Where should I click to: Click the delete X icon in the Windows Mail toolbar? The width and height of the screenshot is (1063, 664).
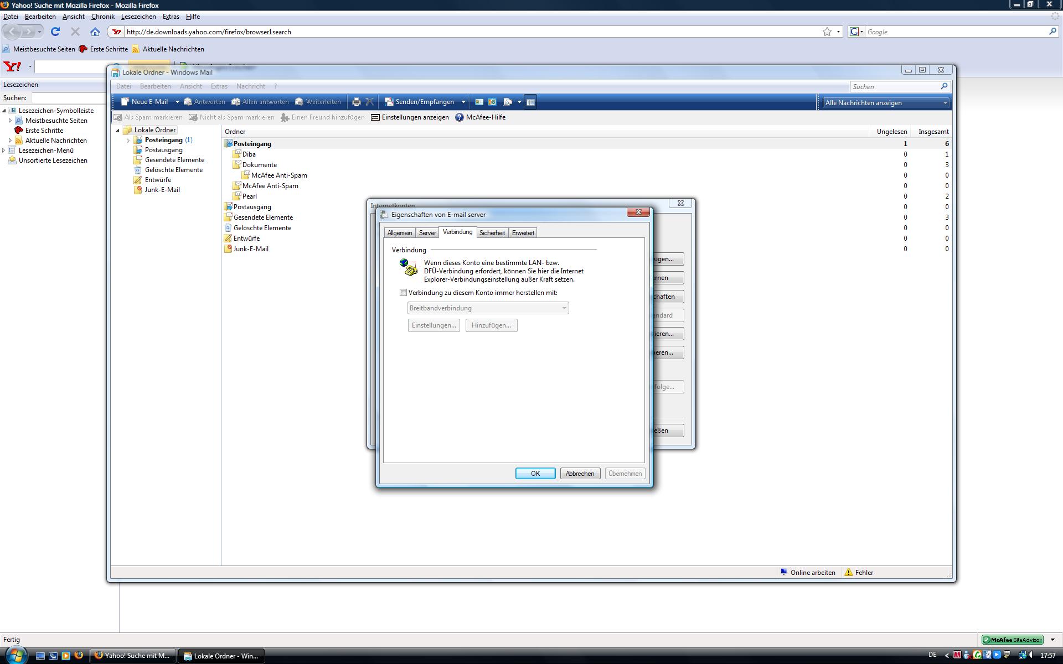[370, 102]
